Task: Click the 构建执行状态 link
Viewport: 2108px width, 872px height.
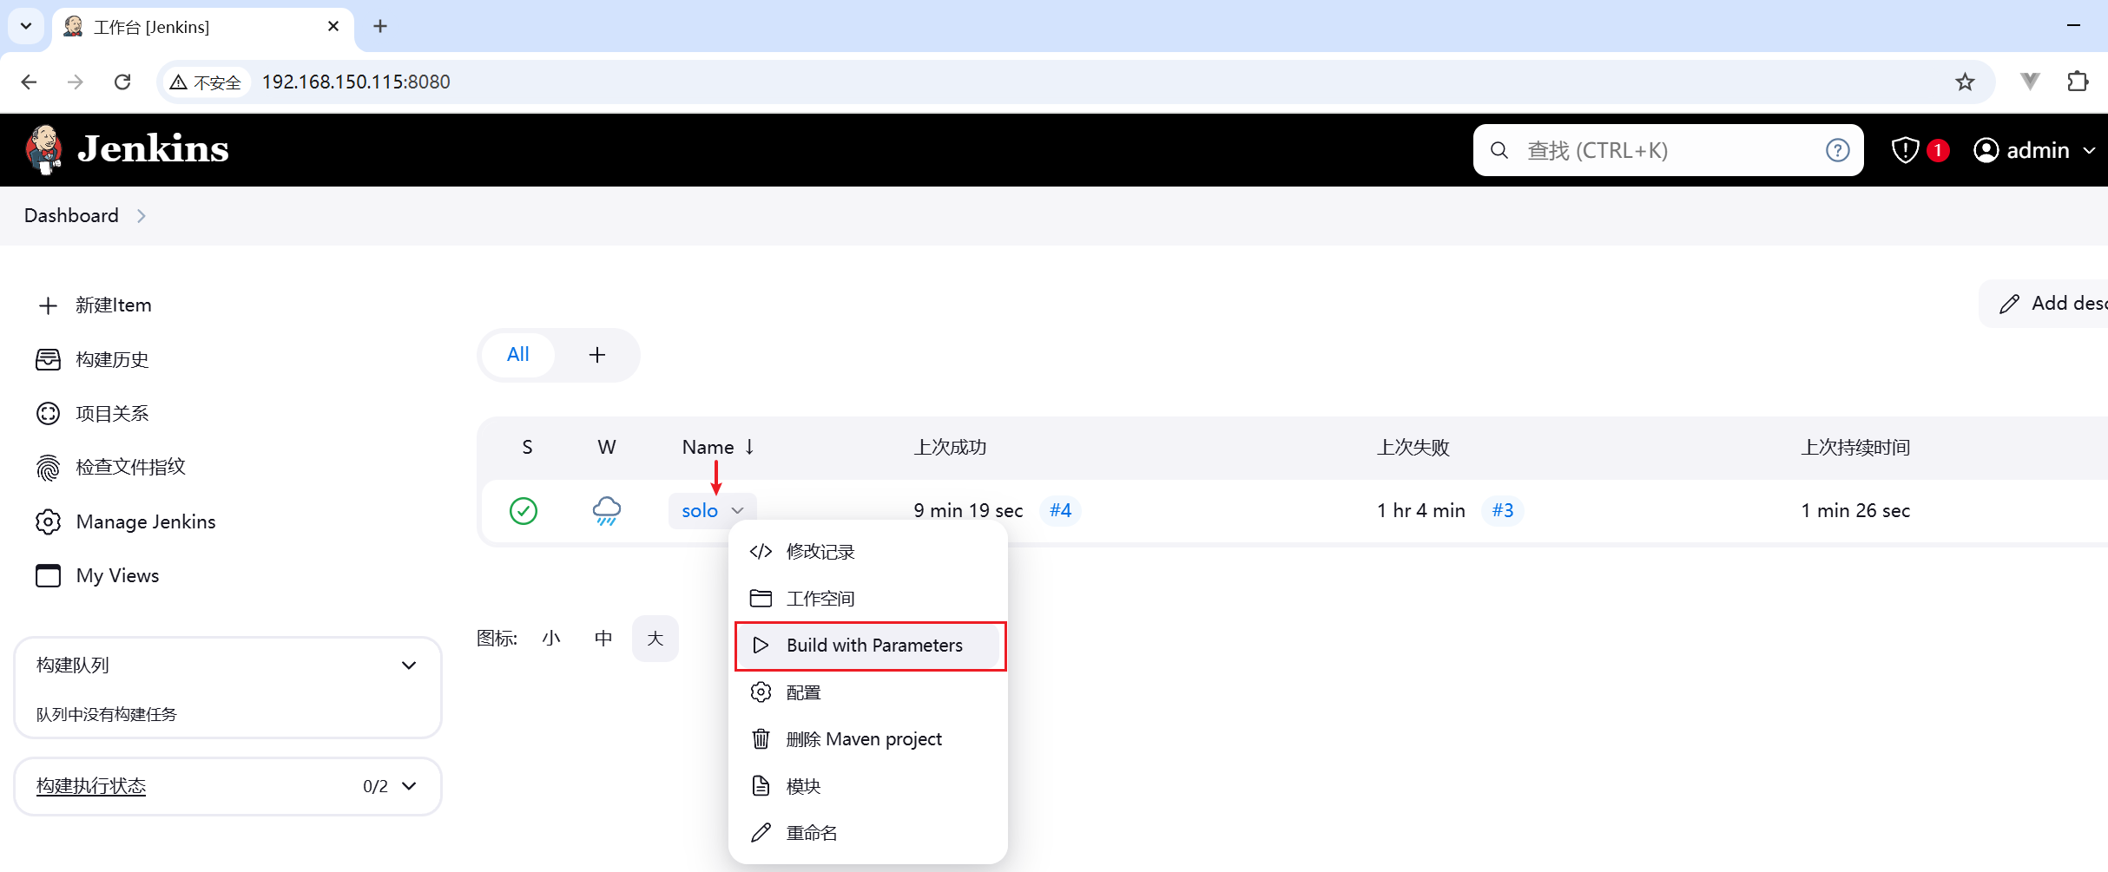Action: tap(91, 786)
